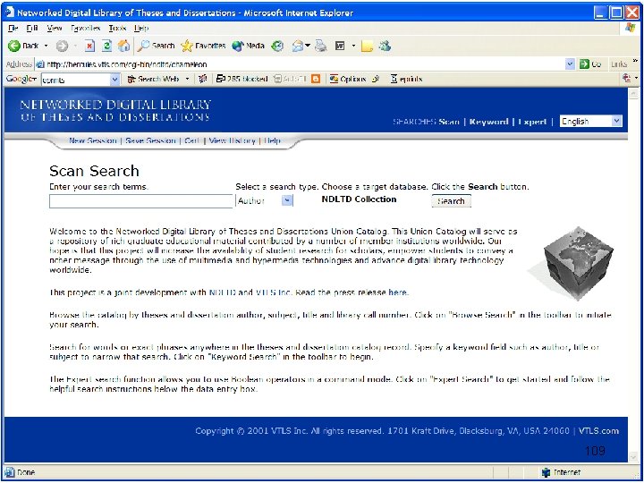This screenshot has width=644, height=483.
Task: Refresh the current page
Action: 106,46
